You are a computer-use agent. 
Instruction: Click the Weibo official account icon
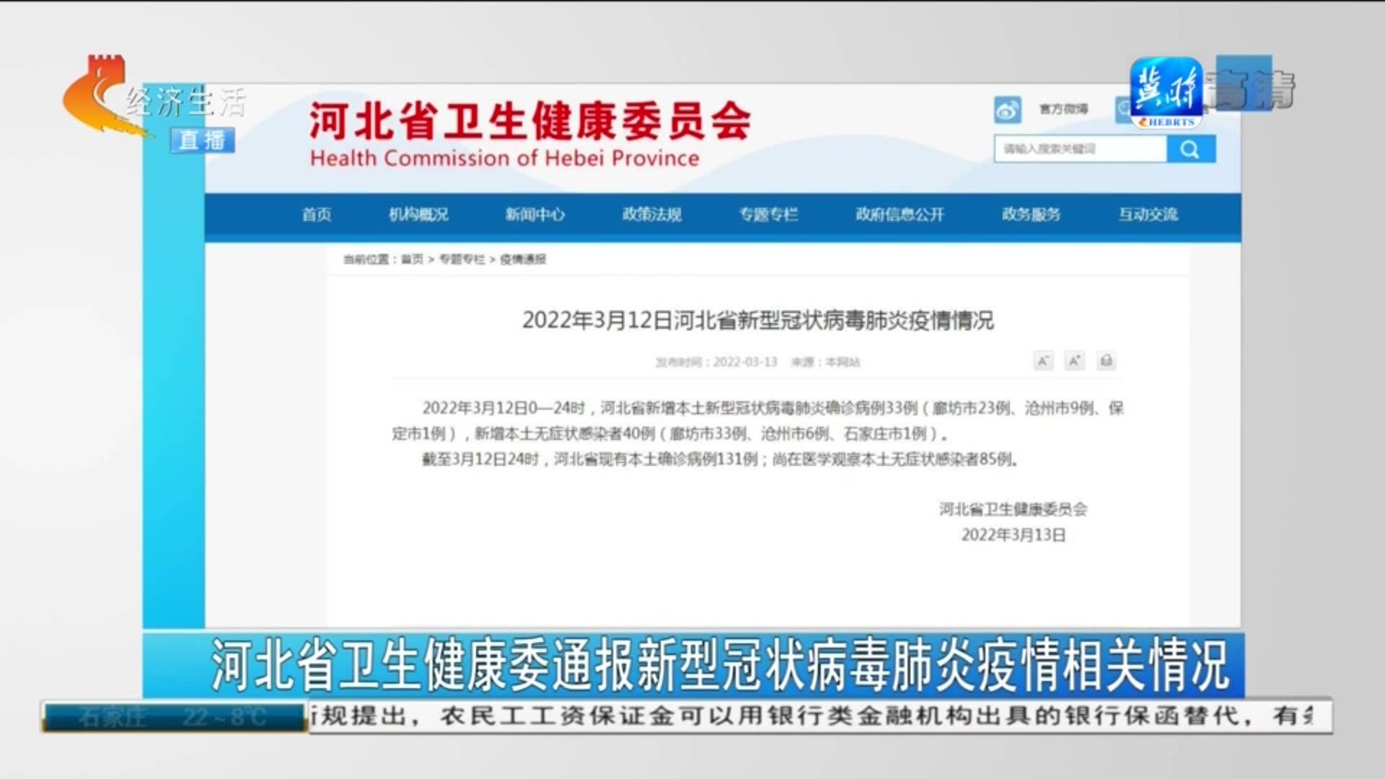click(x=1008, y=108)
